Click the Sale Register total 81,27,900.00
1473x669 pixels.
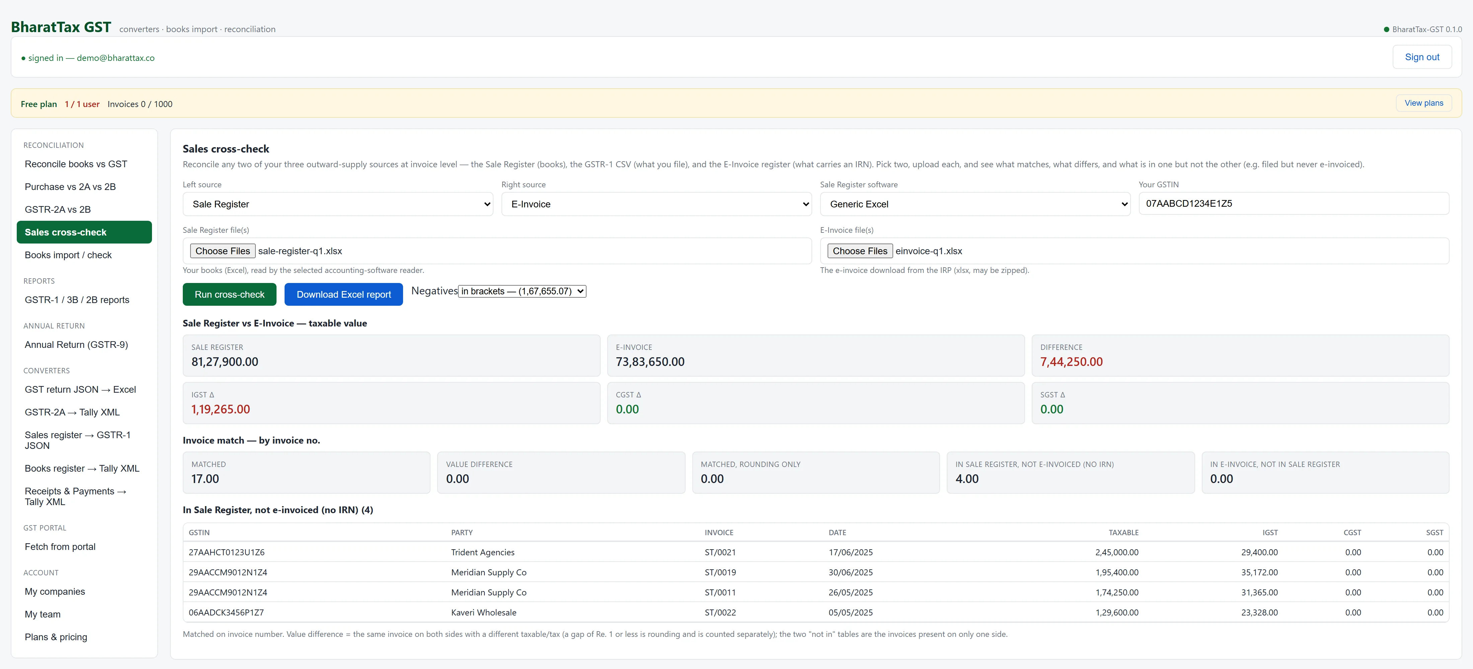(x=225, y=362)
